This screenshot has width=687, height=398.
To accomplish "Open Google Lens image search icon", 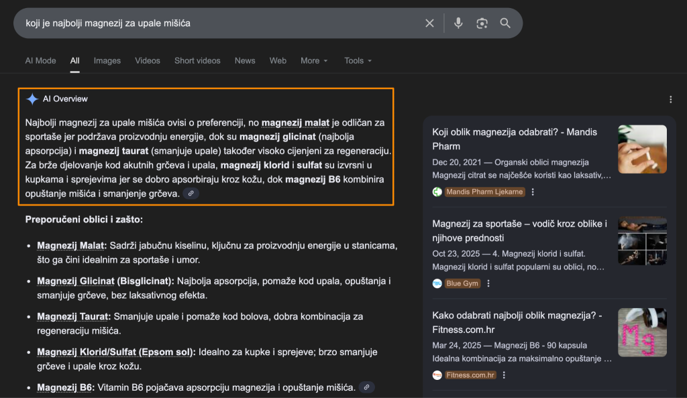I will pos(482,23).
